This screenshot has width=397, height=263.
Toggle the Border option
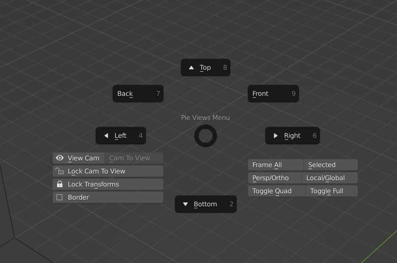(78, 197)
